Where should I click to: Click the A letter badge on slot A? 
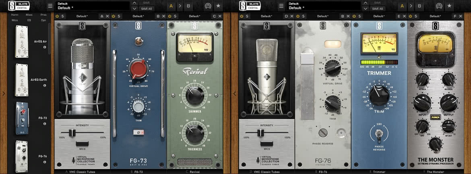[102, 16]
